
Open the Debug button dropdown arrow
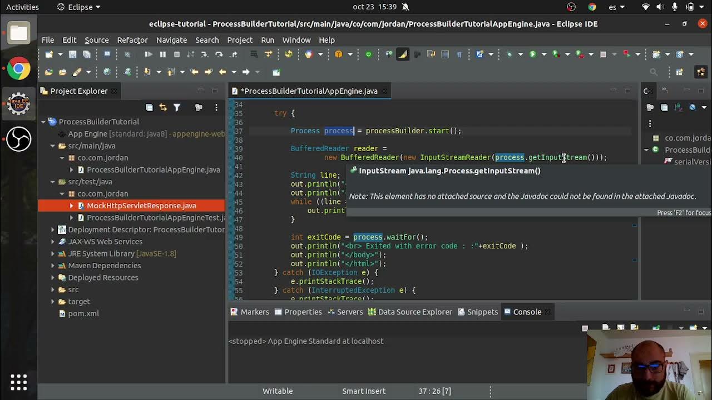coord(521,54)
